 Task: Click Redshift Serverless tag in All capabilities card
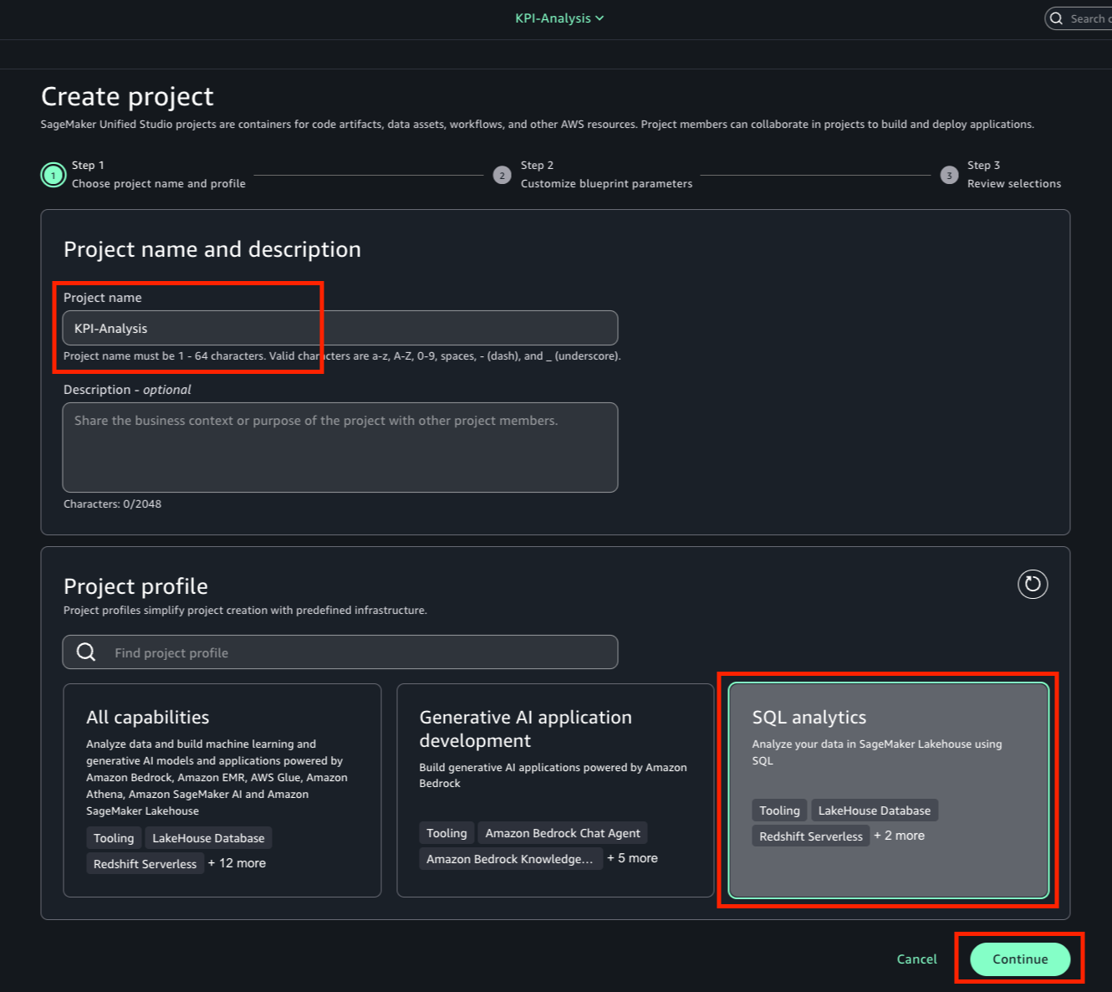[145, 864]
